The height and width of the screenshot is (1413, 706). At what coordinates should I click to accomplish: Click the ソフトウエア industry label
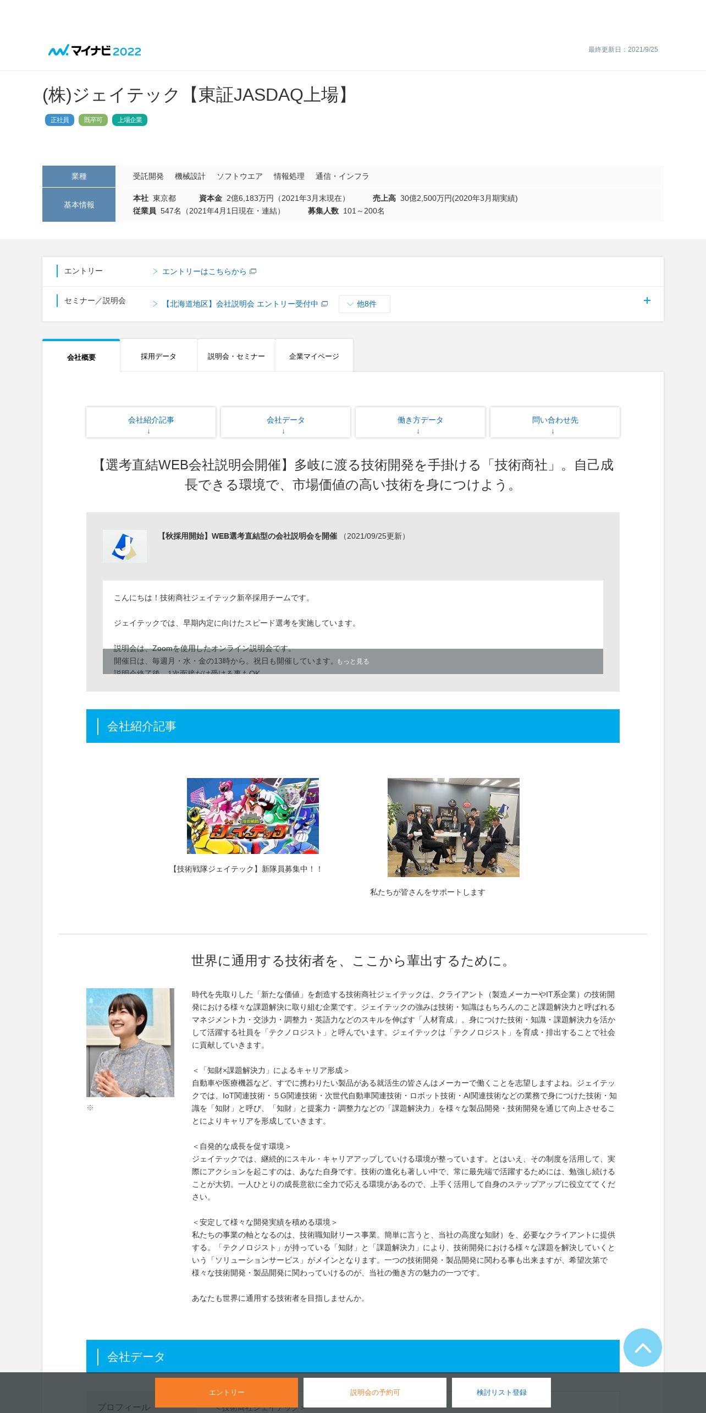[240, 176]
